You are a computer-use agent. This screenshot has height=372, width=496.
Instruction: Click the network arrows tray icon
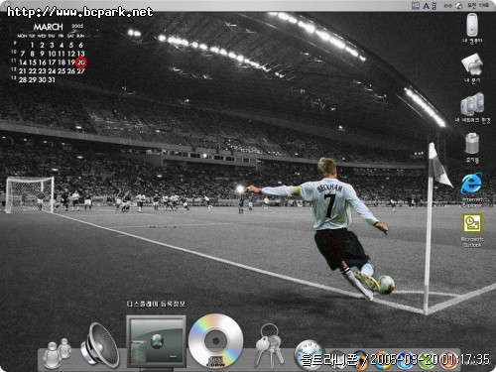447,6
